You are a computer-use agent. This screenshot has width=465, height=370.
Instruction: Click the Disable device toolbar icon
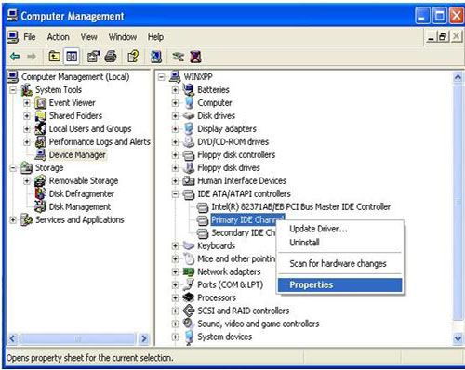(x=179, y=57)
